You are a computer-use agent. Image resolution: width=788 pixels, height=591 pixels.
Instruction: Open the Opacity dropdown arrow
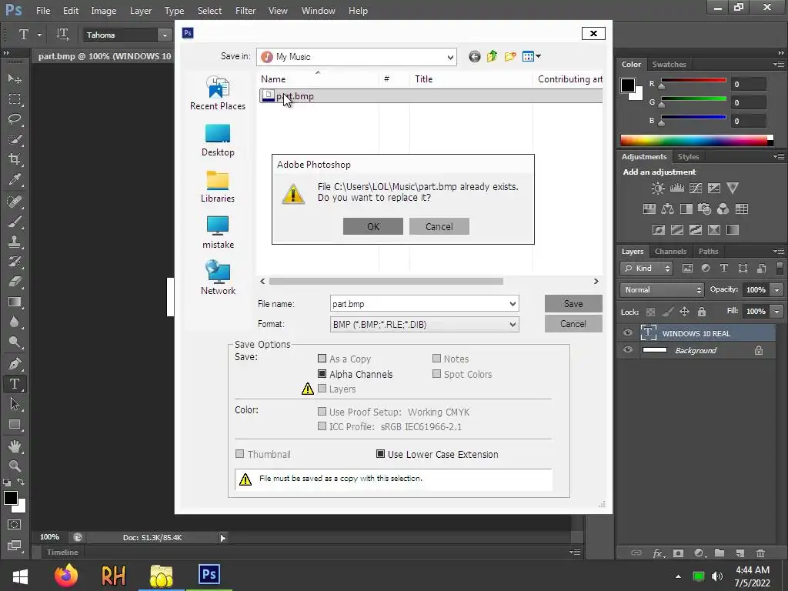point(777,290)
